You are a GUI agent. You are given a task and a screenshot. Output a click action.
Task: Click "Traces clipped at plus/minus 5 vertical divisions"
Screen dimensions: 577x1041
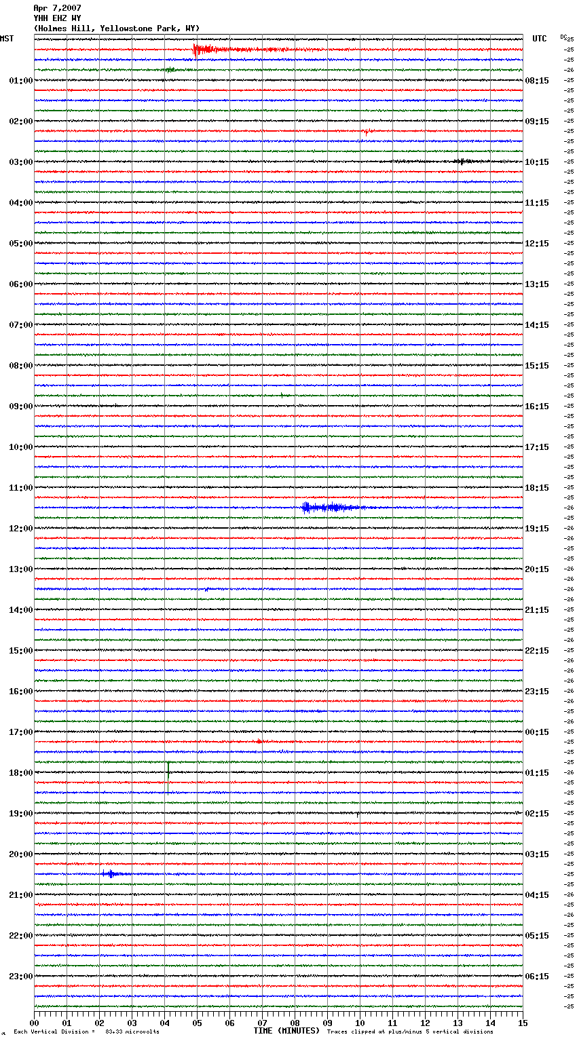click(x=410, y=1031)
